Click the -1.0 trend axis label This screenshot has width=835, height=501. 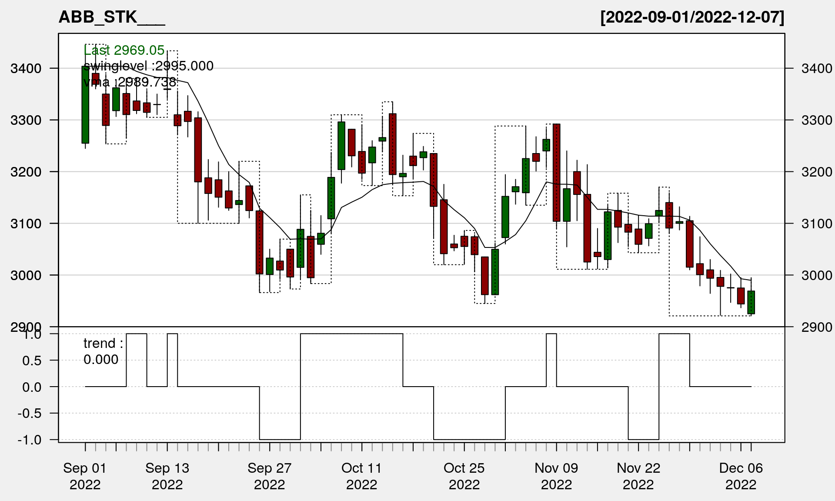[30, 440]
